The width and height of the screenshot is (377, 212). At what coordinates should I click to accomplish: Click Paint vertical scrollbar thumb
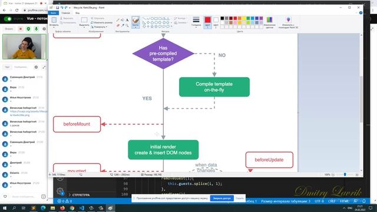tap(361, 99)
